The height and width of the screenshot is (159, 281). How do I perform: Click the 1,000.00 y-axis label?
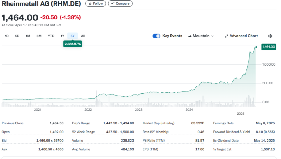pyautogui.click(x=269, y=64)
